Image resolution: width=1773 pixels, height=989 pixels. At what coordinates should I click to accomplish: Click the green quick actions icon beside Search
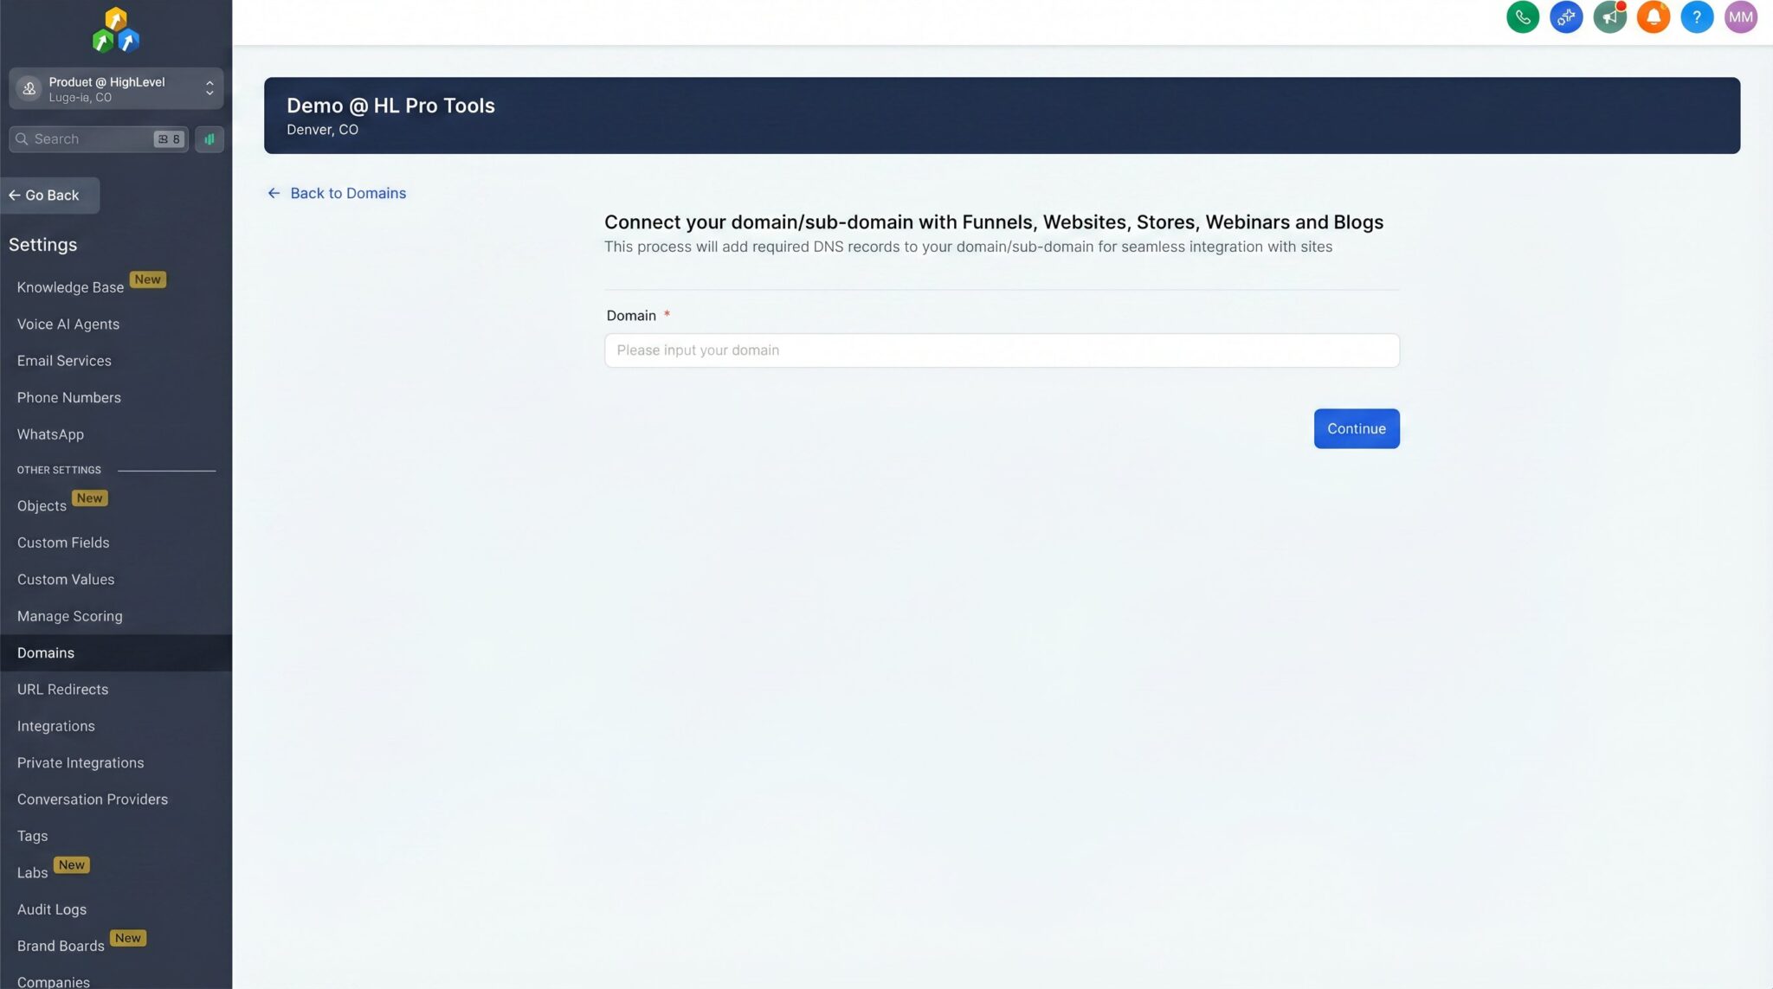pos(210,139)
